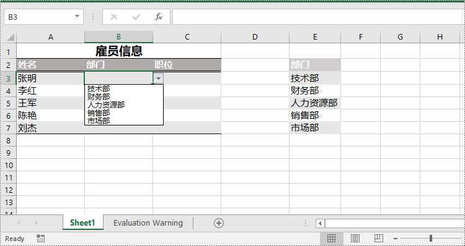Choose 财务部 from the dropdown list

(x=124, y=96)
